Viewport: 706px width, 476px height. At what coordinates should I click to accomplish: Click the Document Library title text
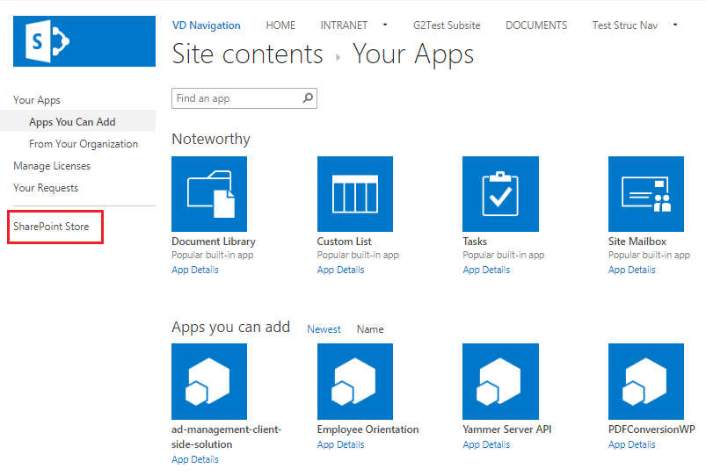coord(214,242)
